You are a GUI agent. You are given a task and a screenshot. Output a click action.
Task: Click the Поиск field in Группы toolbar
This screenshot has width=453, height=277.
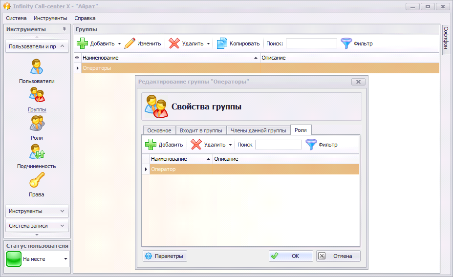point(311,43)
